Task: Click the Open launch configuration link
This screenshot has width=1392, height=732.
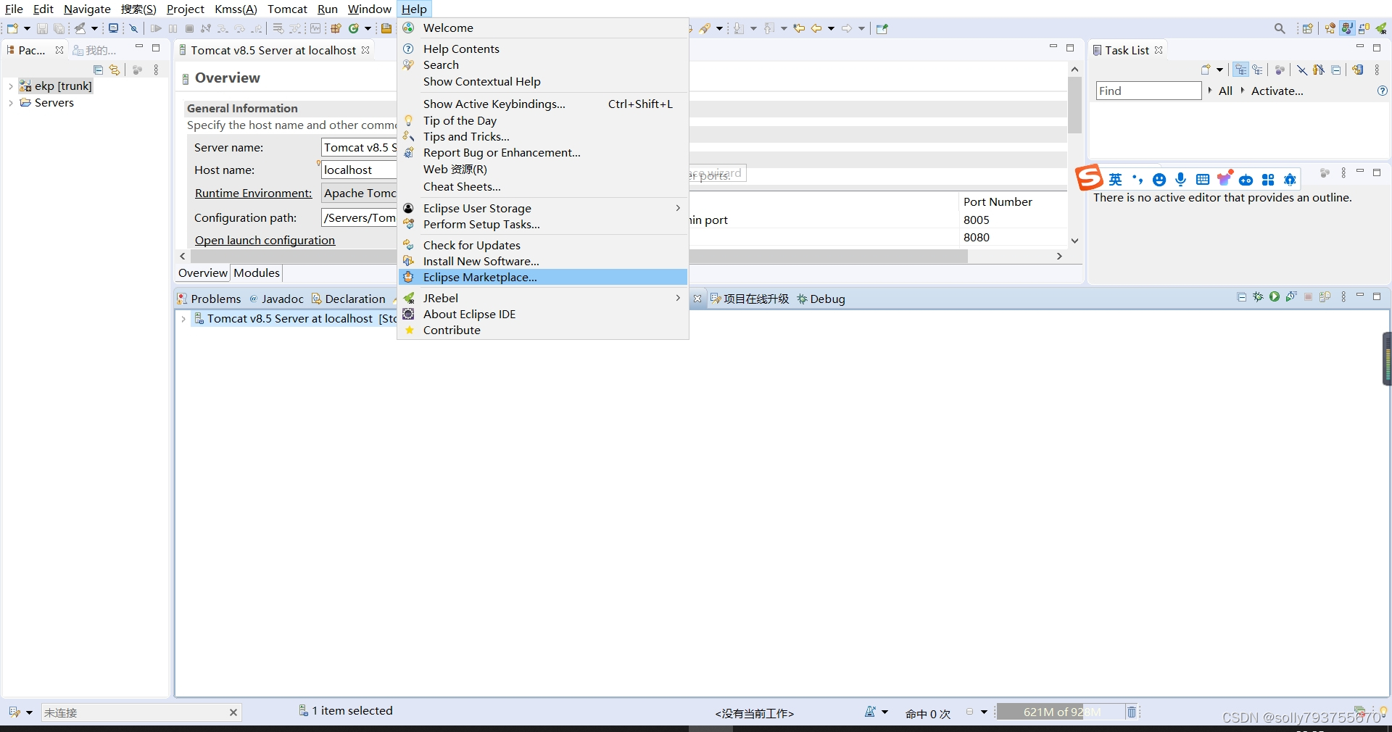Action: (264, 240)
